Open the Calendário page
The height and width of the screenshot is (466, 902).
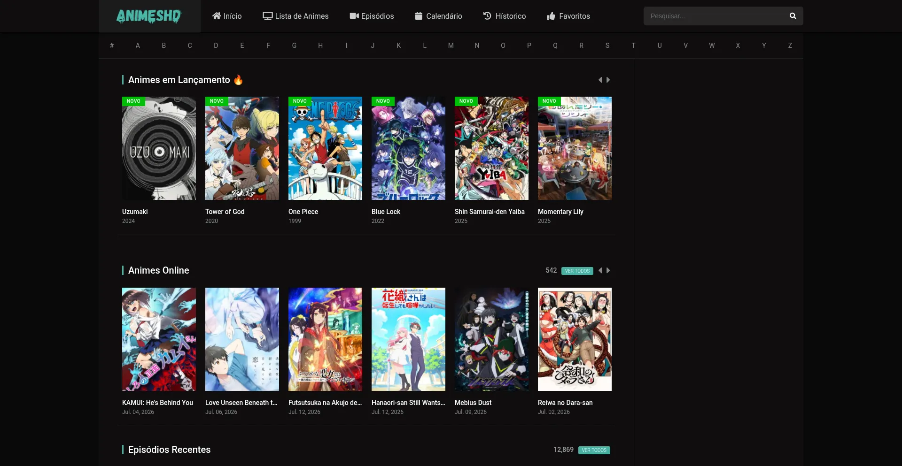pyautogui.click(x=438, y=16)
